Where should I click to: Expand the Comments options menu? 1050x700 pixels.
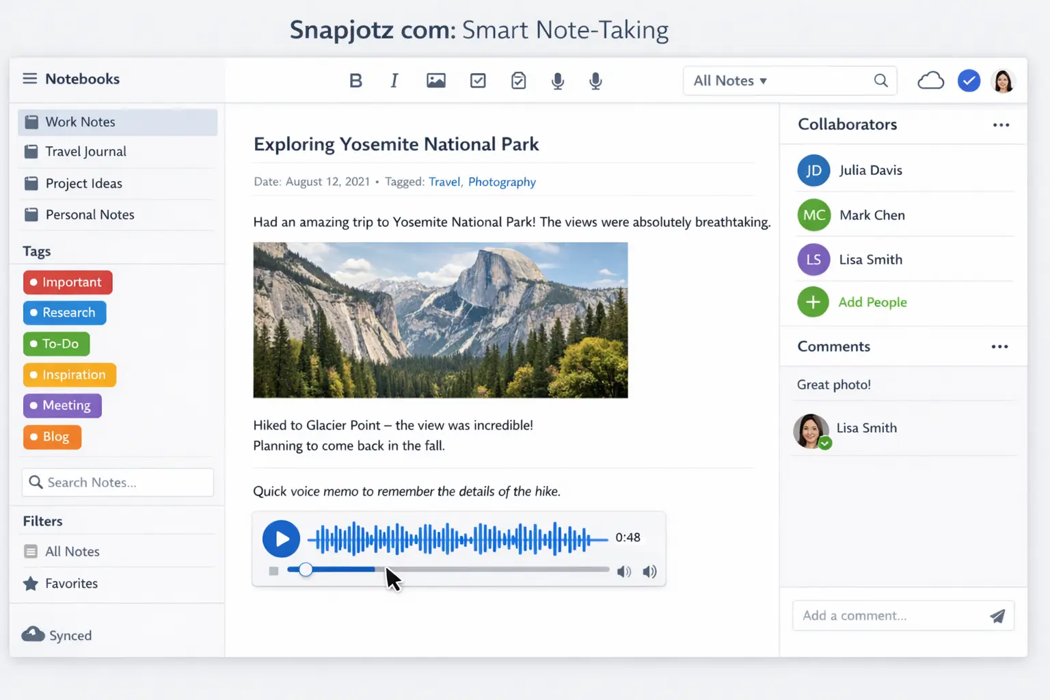999,347
